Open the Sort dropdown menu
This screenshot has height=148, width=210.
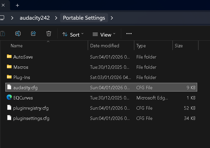(73, 35)
